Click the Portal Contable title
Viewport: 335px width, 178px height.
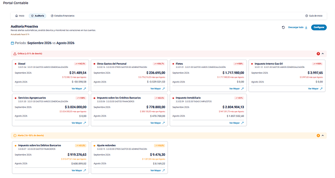click(x=16, y=3)
